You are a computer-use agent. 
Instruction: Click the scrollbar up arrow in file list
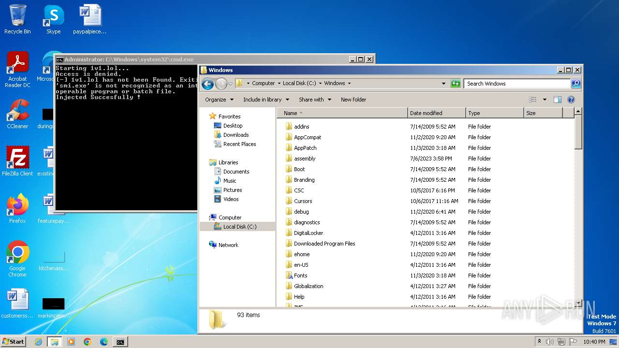pyautogui.click(x=578, y=111)
